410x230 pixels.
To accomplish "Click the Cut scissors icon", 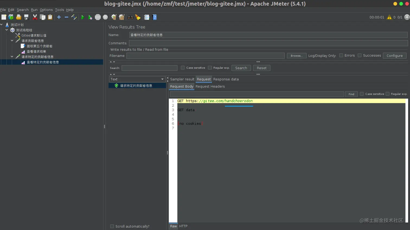I will (35, 17).
